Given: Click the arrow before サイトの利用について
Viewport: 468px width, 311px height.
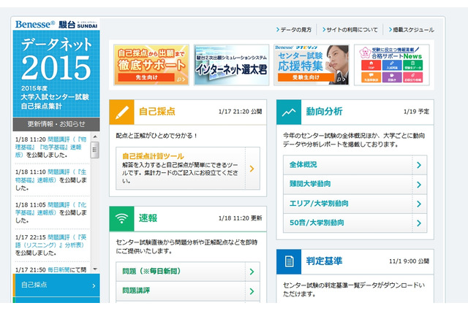Looking at the screenshot, I should pyautogui.click(x=324, y=29).
